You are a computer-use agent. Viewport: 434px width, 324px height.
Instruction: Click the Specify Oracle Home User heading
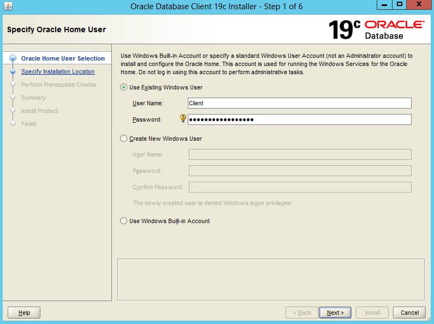[56, 29]
